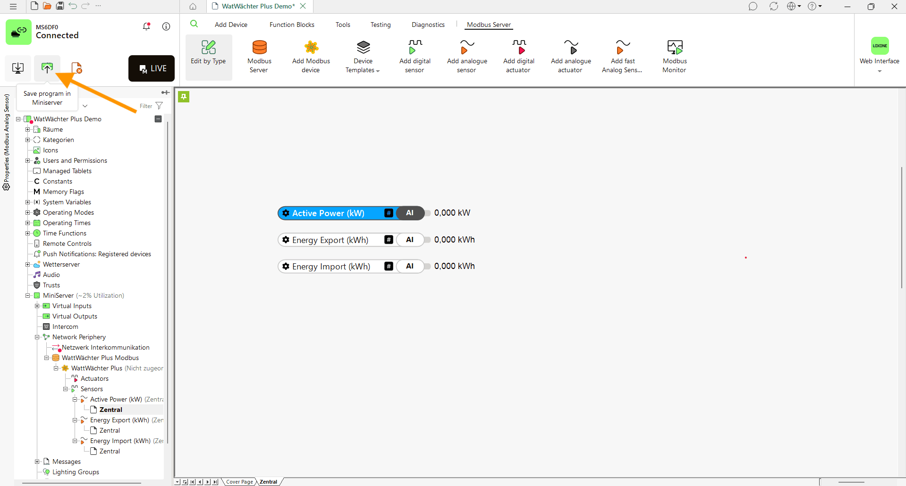The width and height of the screenshot is (906, 486).
Task: Collapse the Network Periphery node
Action: [37, 337]
